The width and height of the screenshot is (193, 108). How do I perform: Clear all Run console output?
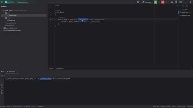pyautogui.click(x=2, y=93)
